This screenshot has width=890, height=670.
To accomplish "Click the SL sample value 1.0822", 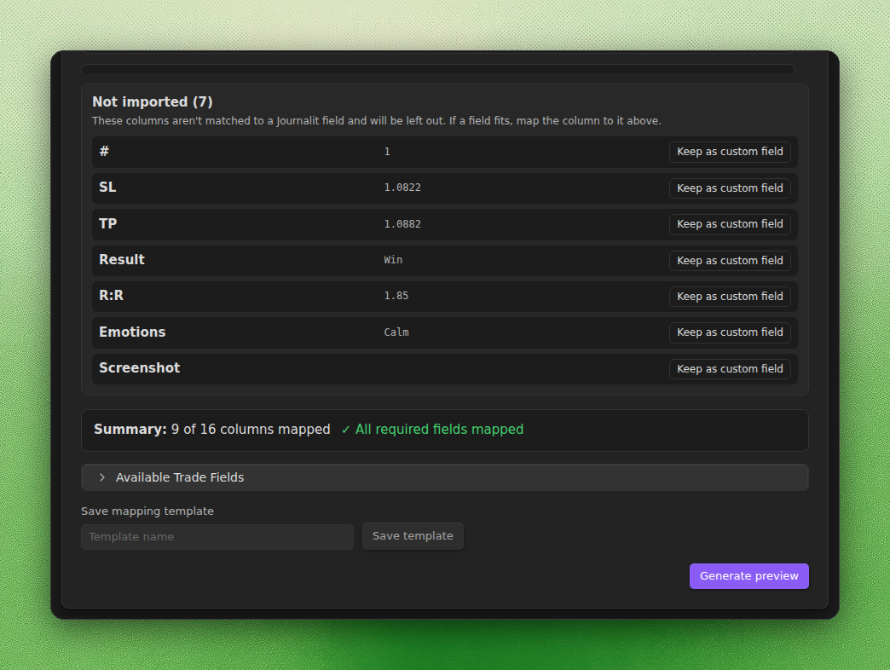I will click(402, 188).
